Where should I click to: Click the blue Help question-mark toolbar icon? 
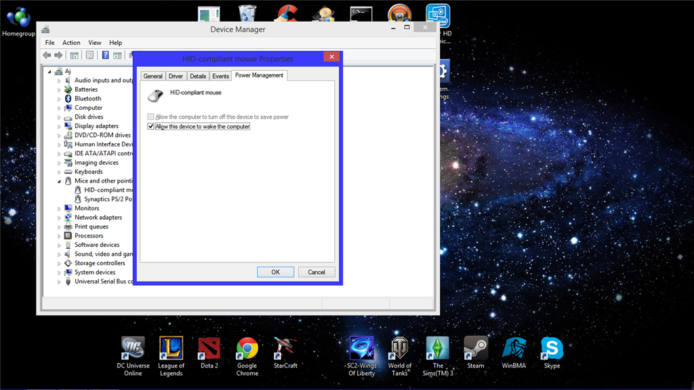click(105, 56)
